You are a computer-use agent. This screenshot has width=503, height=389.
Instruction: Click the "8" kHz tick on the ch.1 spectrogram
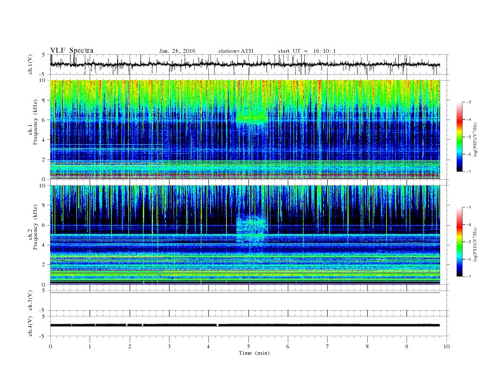(44, 100)
